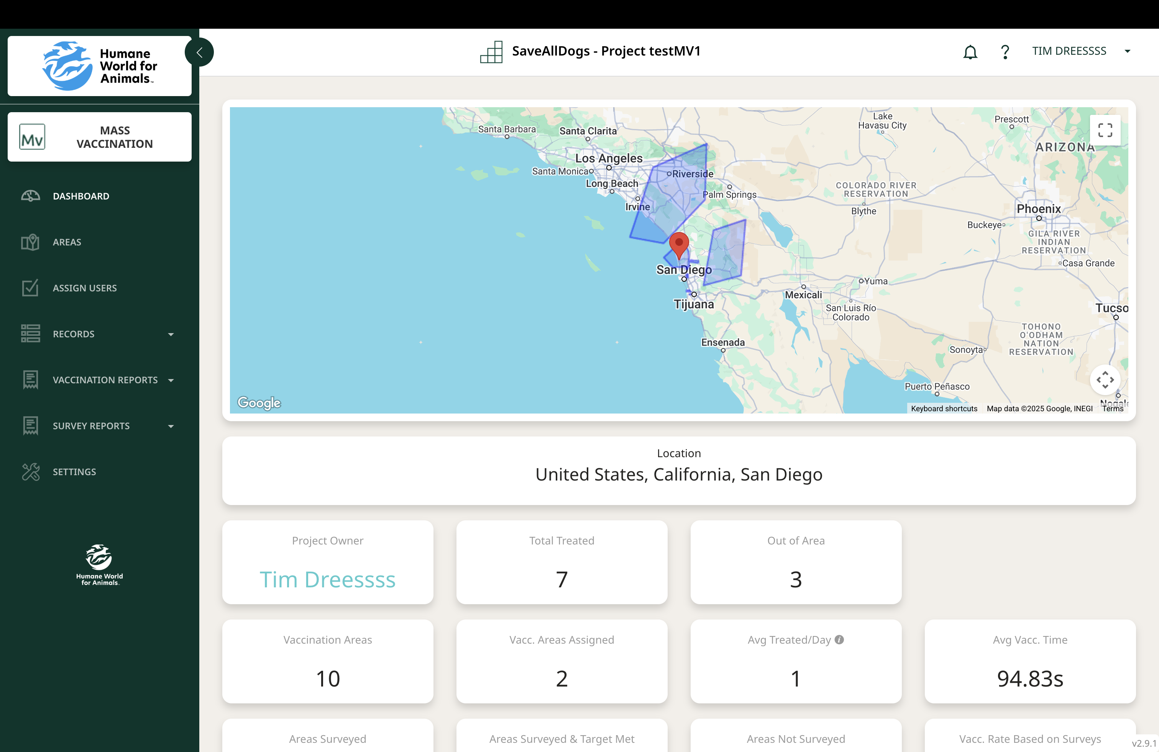Image resolution: width=1159 pixels, height=752 pixels.
Task: Open Assign Users from the sidebar
Action: (x=84, y=288)
